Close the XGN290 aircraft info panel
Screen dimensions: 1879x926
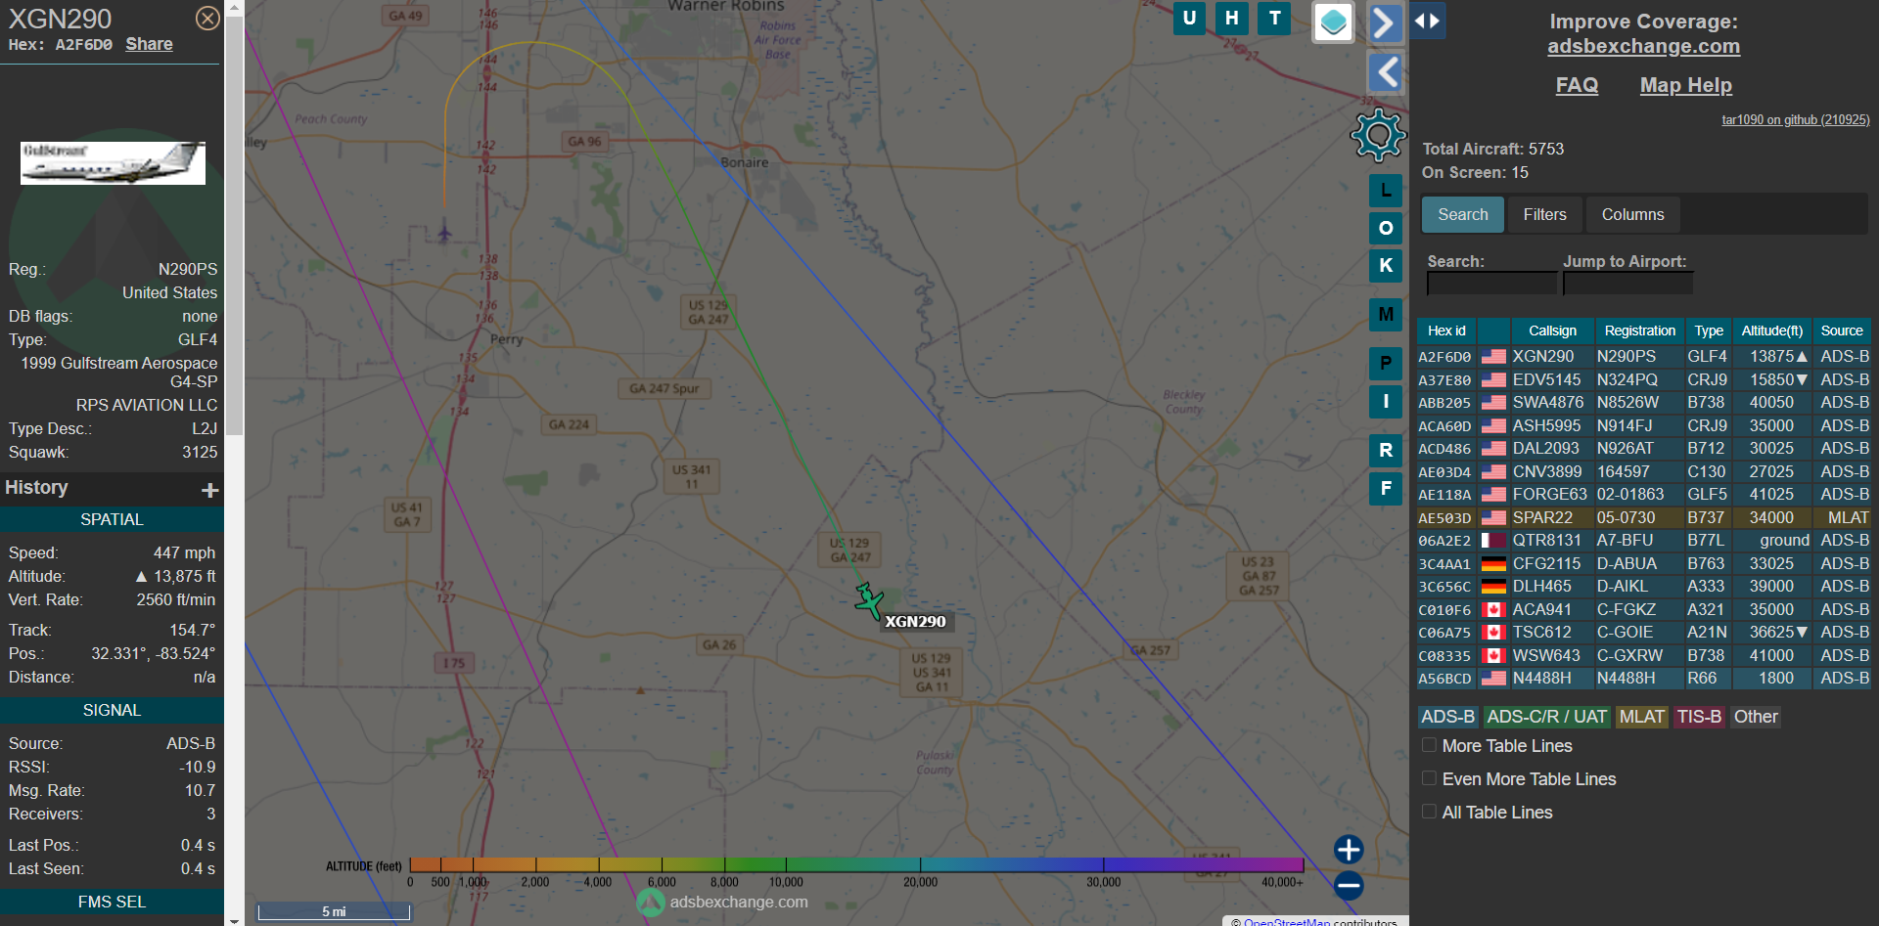pyautogui.click(x=207, y=18)
